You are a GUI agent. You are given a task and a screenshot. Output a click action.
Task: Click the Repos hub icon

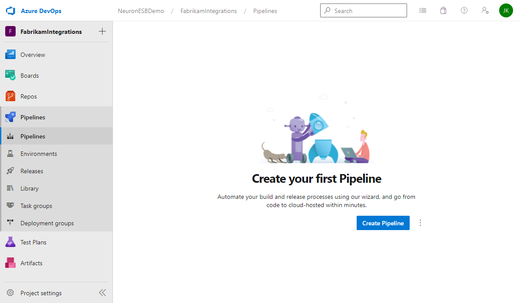point(10,96)
